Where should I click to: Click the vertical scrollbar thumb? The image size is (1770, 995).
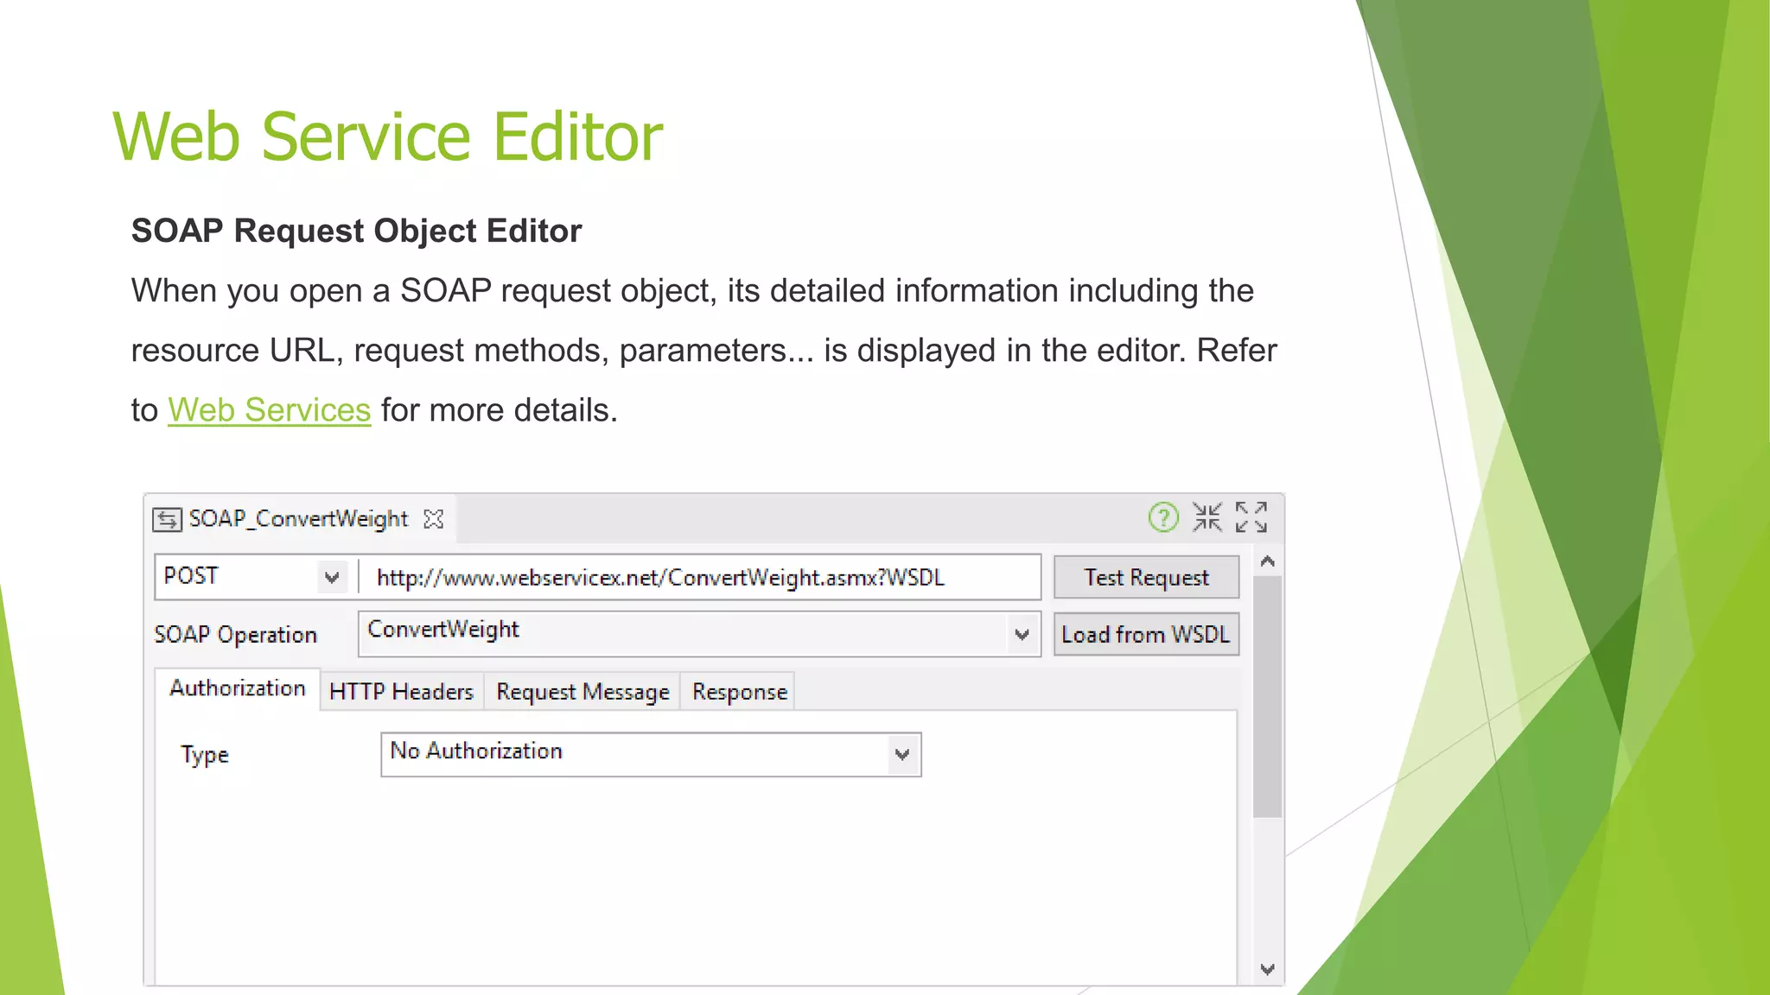(1268, 696)
